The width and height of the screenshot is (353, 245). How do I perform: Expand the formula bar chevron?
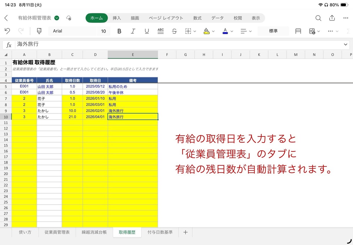pyautogui.click(x=345, y=44)
